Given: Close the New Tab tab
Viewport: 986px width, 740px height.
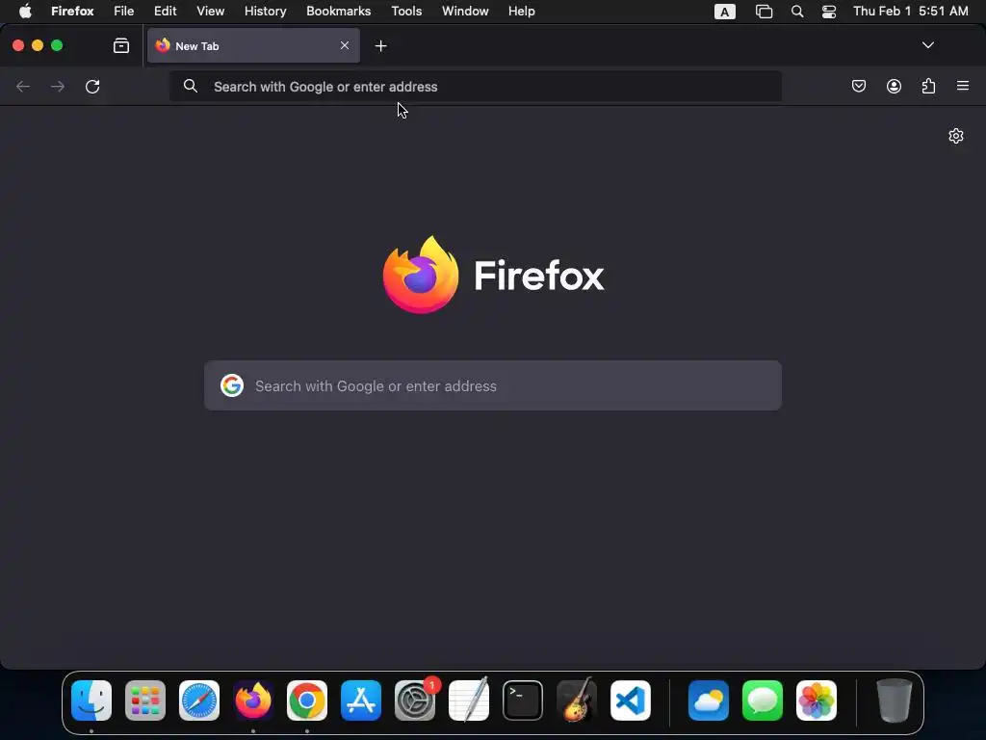Looking at the screenshot, I should click(345, 45).
